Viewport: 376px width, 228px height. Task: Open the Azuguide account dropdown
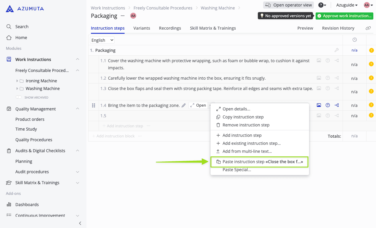(x=347, y=5)
